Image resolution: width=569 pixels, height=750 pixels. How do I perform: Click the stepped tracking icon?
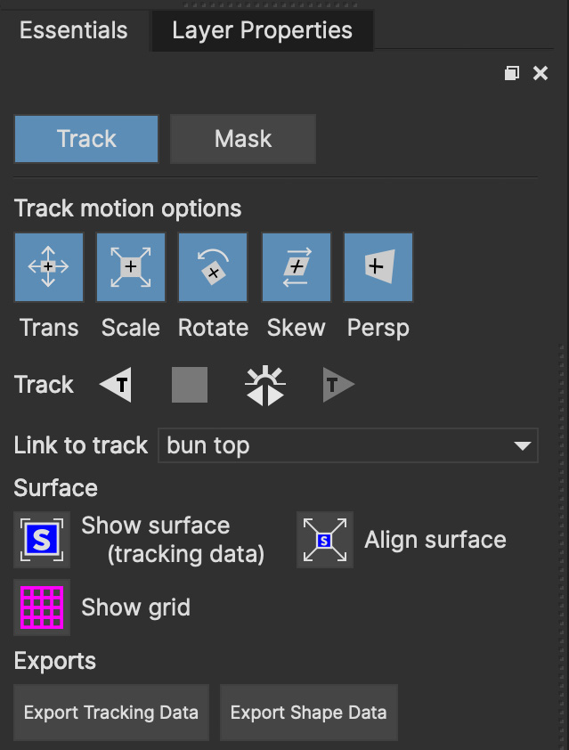pos(265,386)
